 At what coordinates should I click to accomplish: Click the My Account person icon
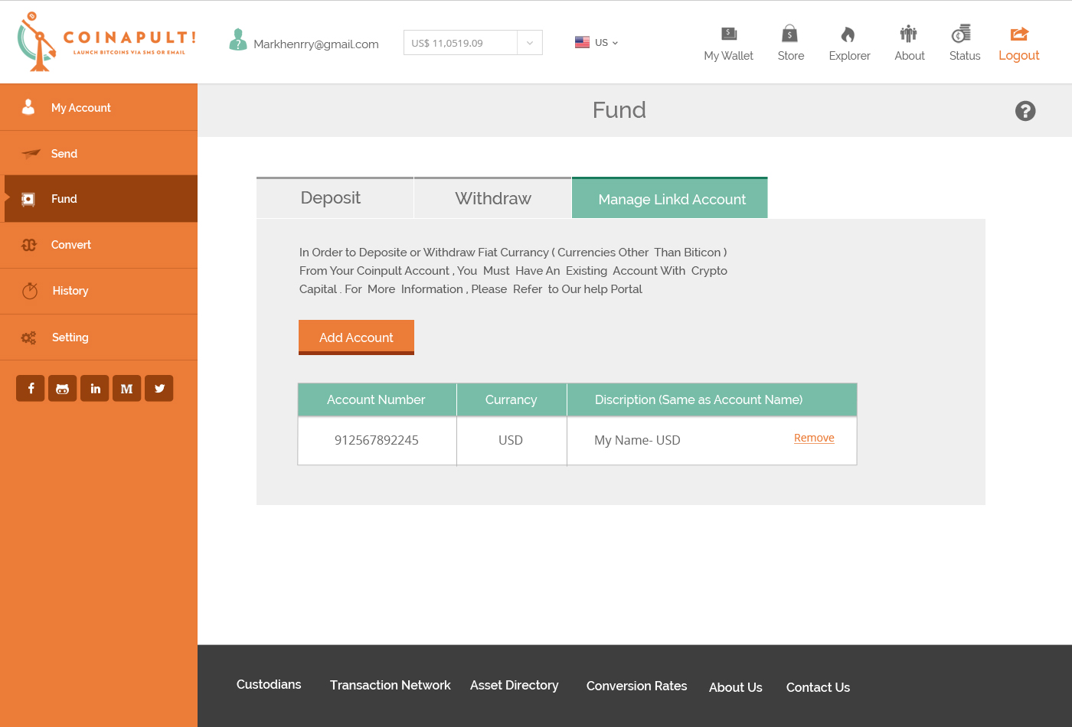pyautogui.click(x=28, y=107)
